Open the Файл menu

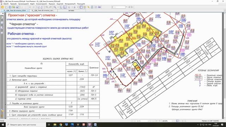click(6, 4)
